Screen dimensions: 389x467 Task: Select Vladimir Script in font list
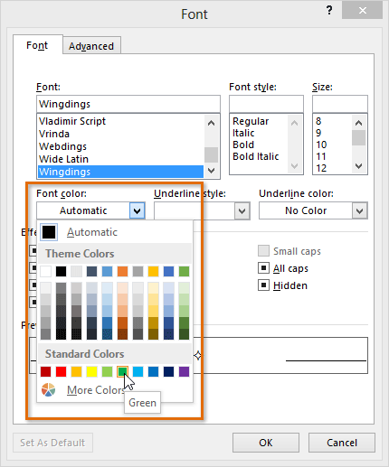coord(120,121)
